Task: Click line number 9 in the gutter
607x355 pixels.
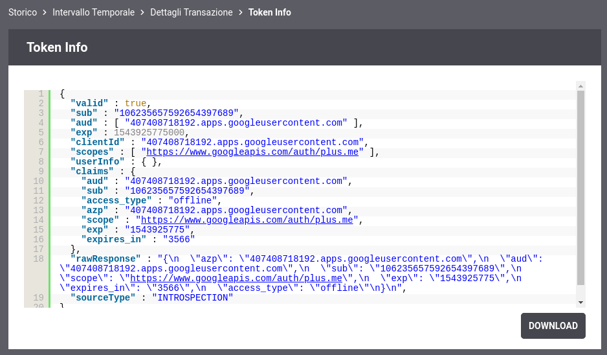Action: click(x=41, y=171)
